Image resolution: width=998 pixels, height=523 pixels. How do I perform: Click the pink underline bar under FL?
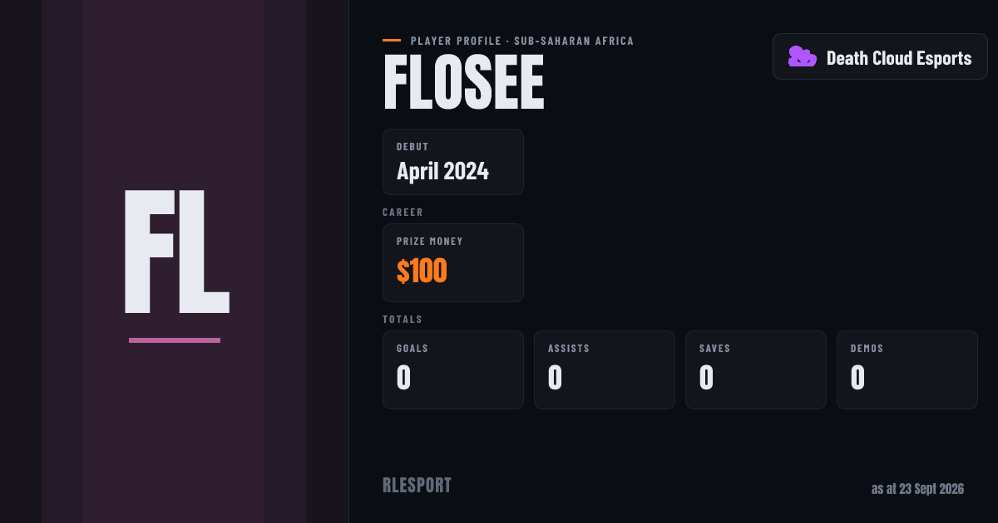click(175, 340)
